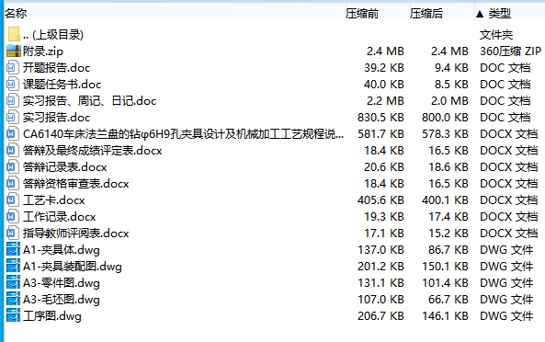Screen dimensions: 545x342
Task: Click the 课题任务书.doc file icon
Action: [12, 84]
